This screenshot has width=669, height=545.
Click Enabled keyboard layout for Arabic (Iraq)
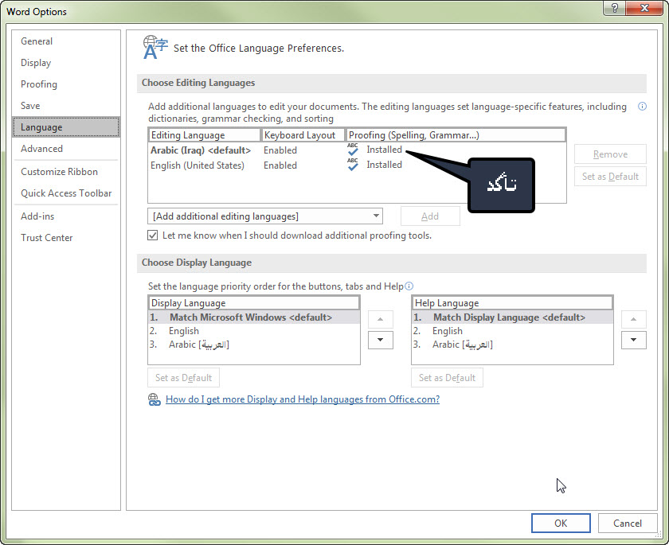(280, 150)
